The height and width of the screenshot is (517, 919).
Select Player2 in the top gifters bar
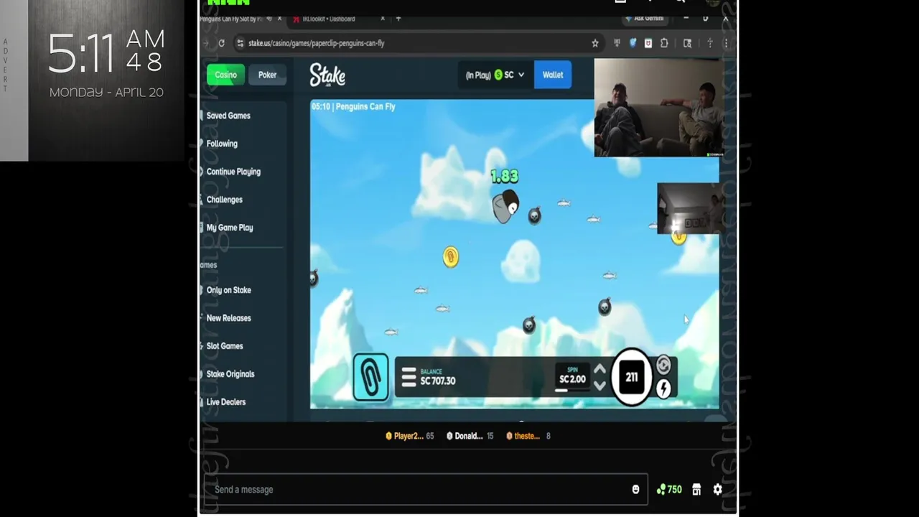pos(409,436)
